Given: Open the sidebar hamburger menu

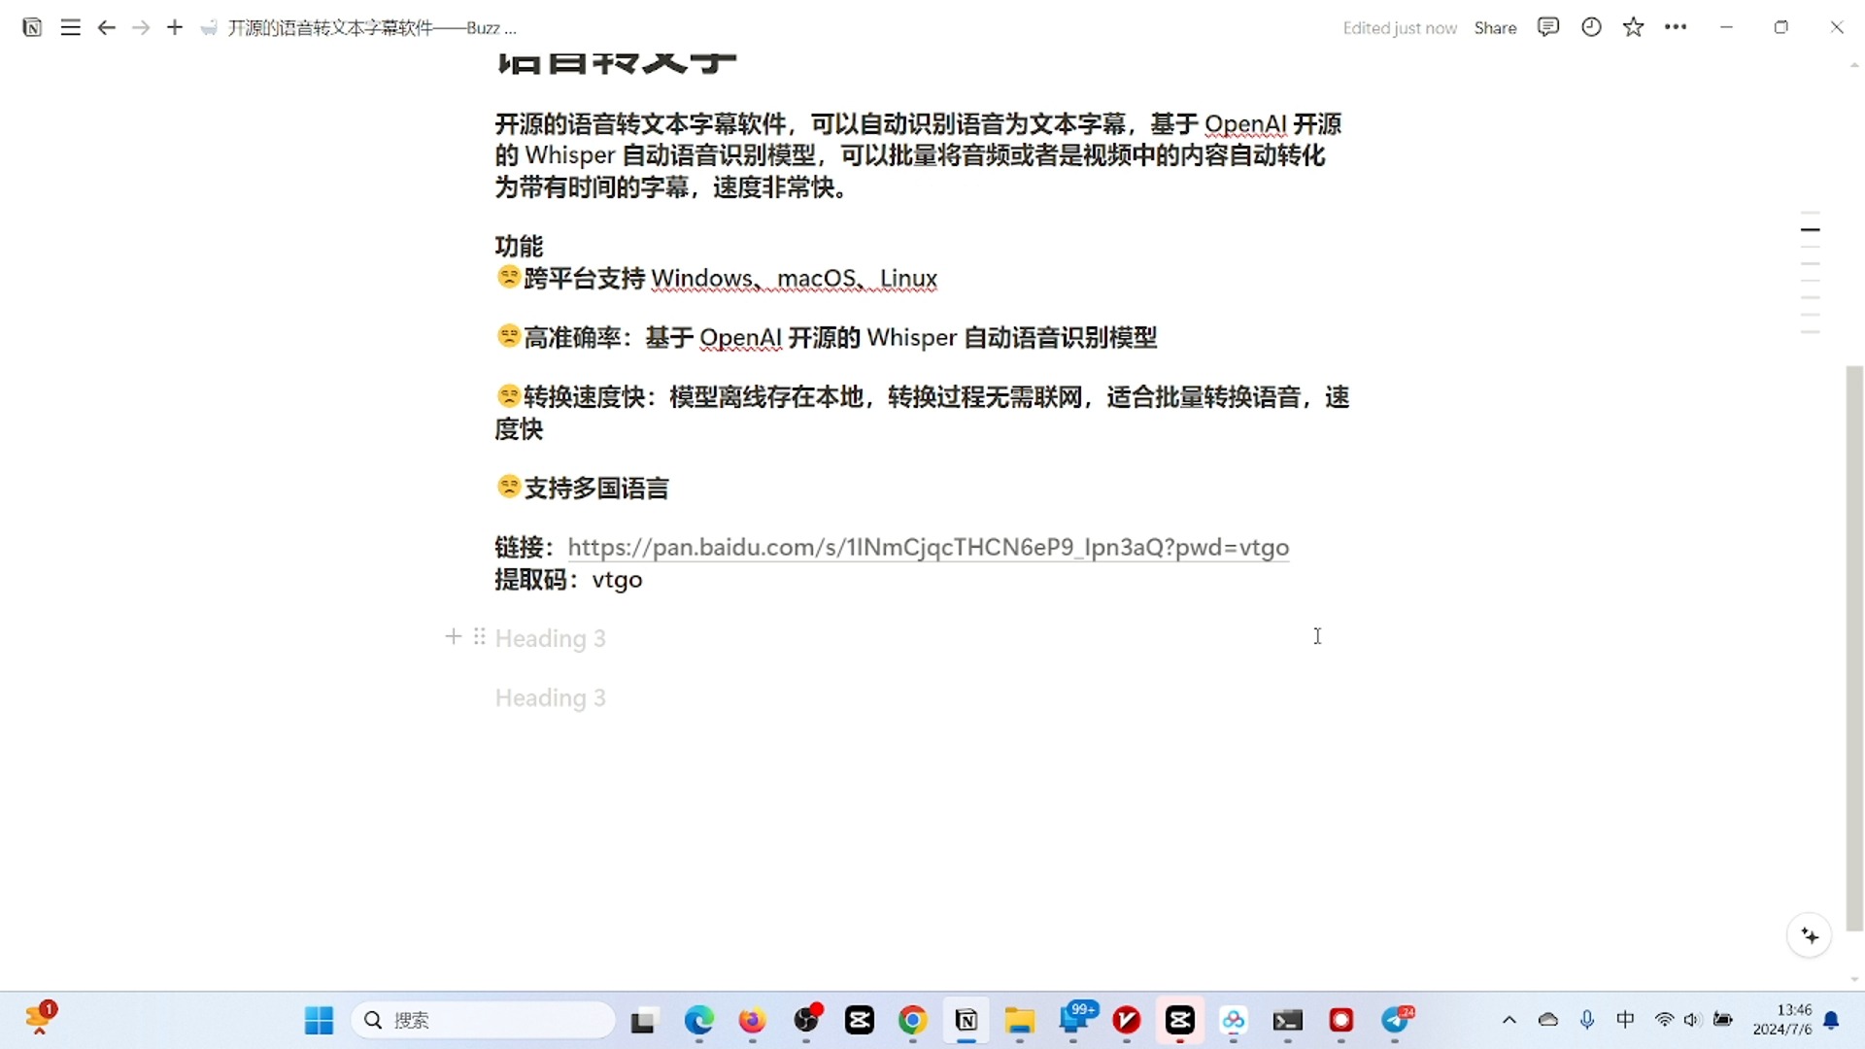Looking at the screenshot, I should [x=70, y=27].
